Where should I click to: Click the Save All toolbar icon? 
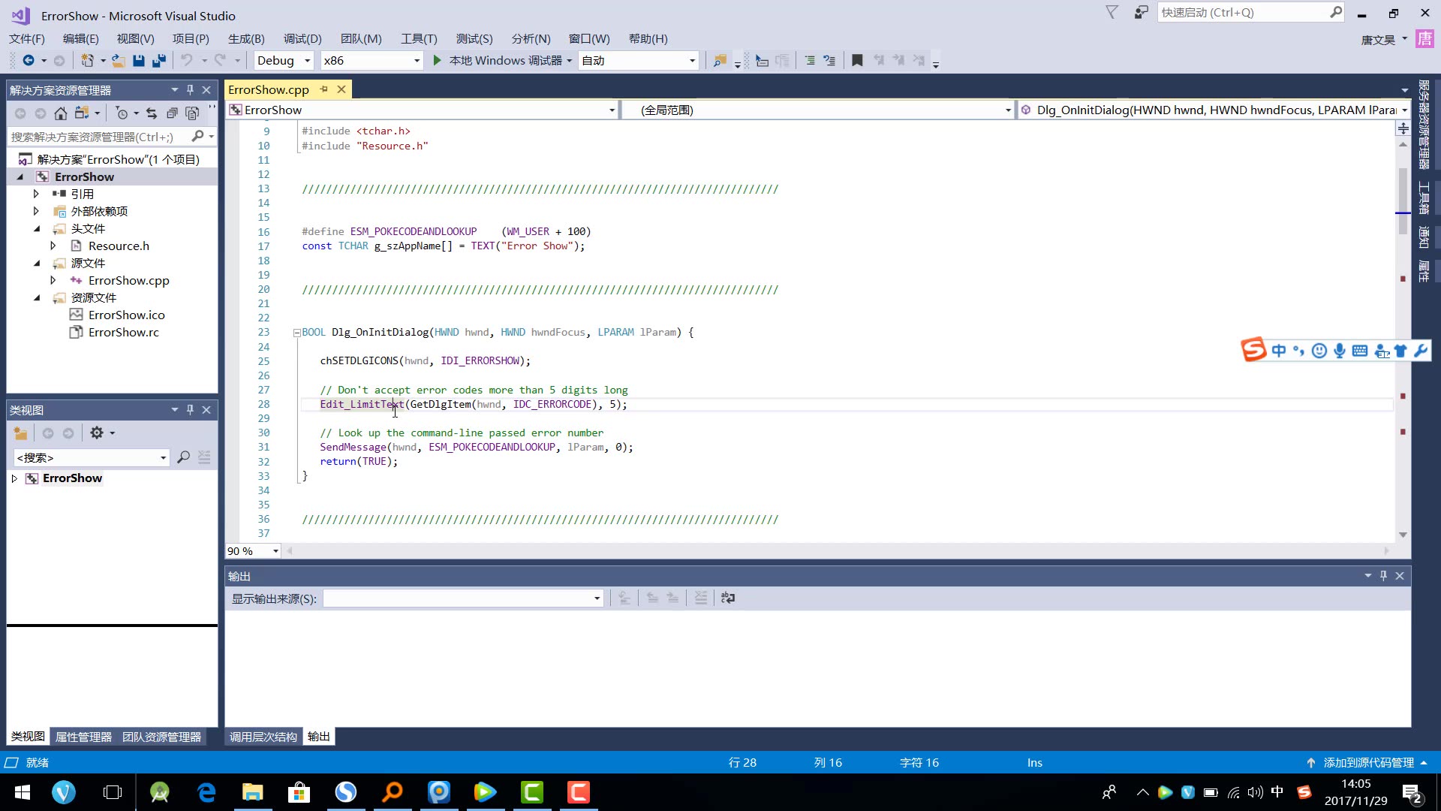[x=159, y=61]
